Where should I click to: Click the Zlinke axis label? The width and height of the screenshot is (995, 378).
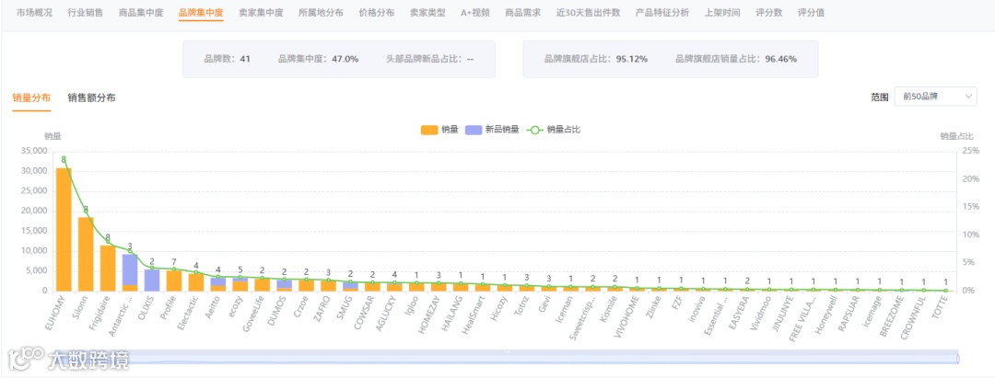click(655, 305)
